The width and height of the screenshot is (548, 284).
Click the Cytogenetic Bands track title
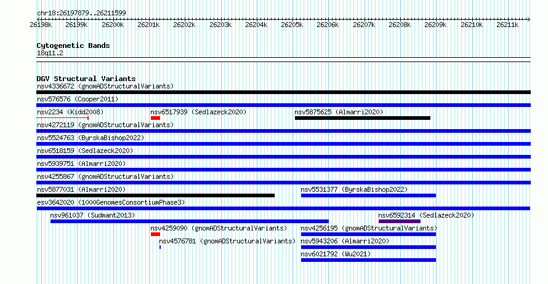[73, 45]
